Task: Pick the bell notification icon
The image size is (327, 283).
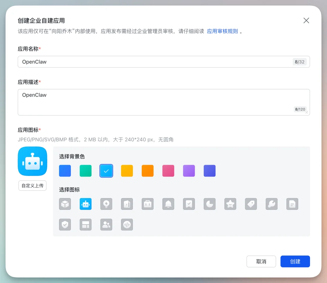Action: tap(168, 204)
